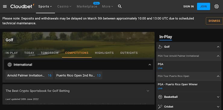Collapse PGA Tour Arnold Palmer Invitational group

pos(218,56)
